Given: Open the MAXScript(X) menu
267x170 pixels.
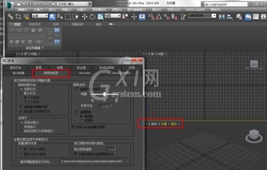Looking at the screenshot, I should [x=195, y=10].
